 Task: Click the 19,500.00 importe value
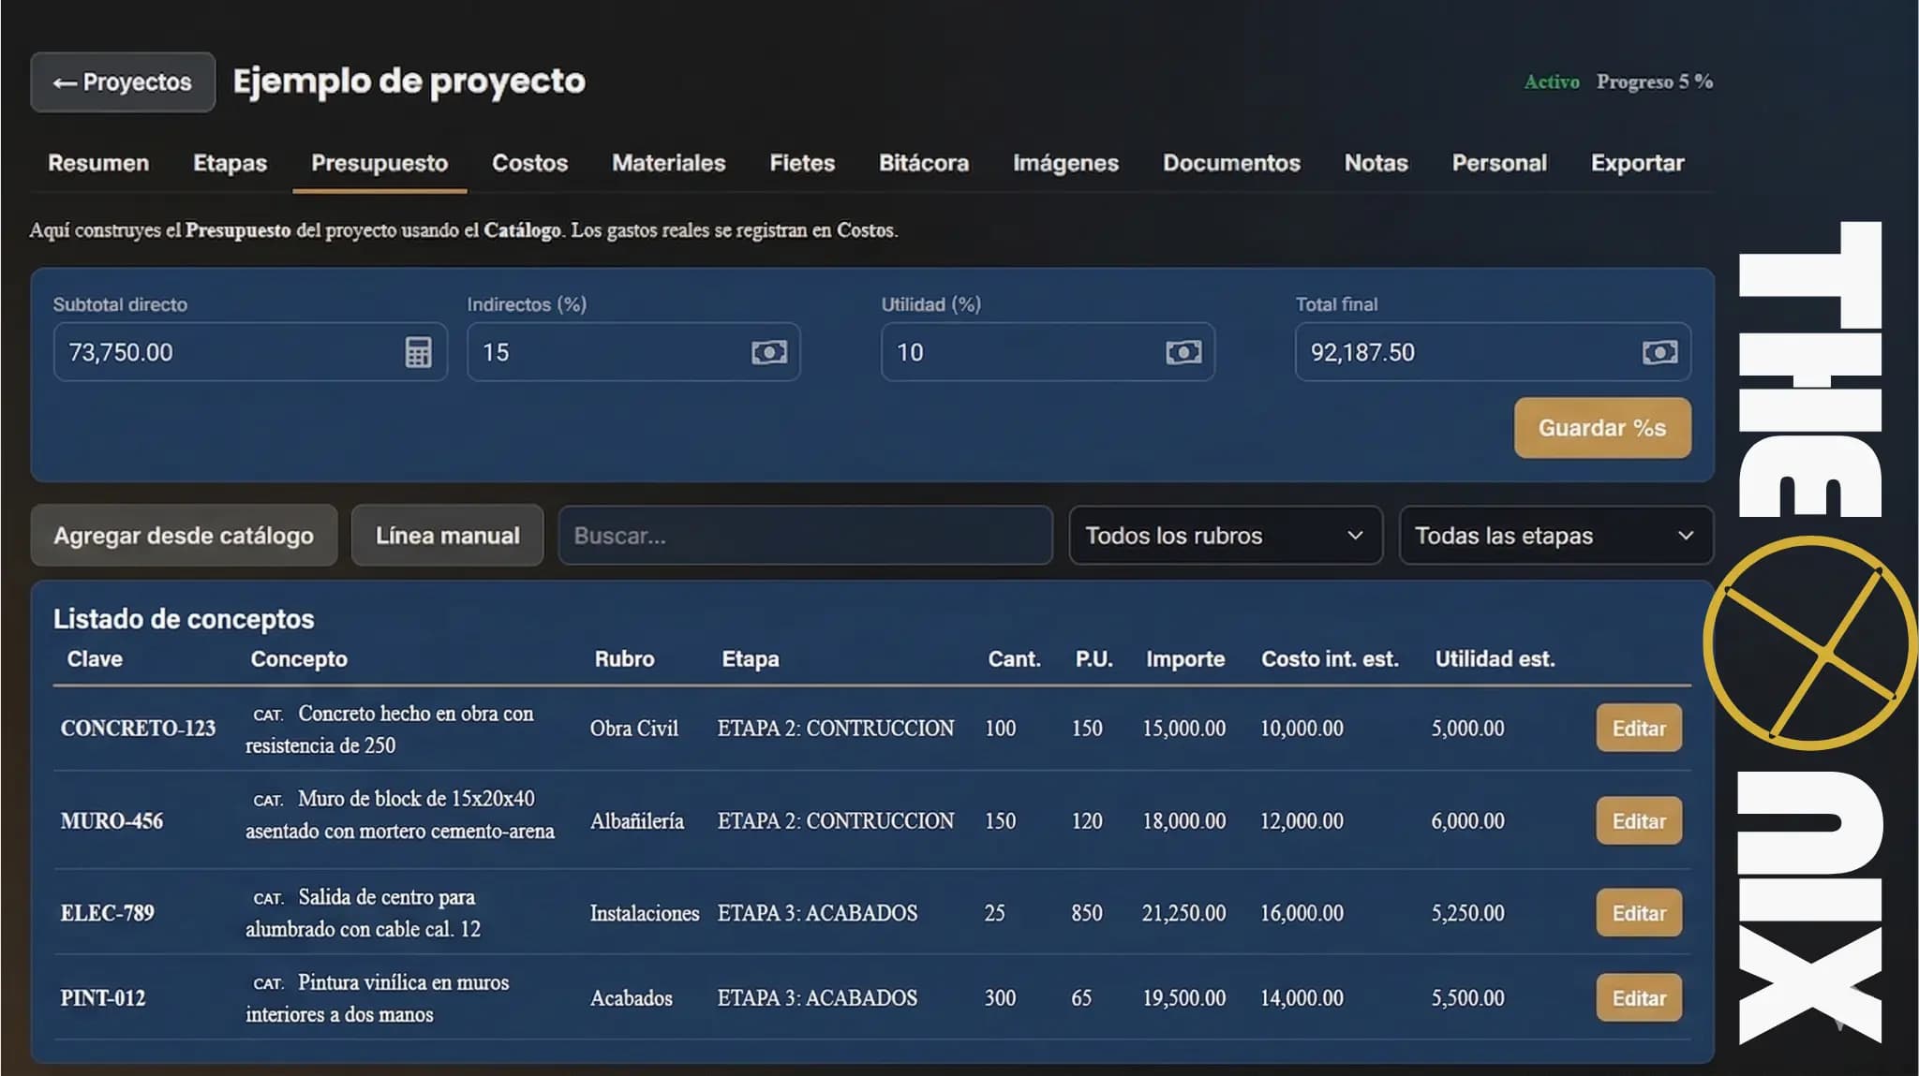pos(1183,998)
